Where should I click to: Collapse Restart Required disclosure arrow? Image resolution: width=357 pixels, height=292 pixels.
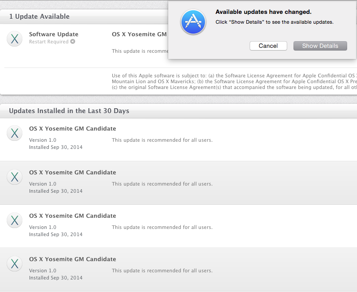point(72,42)
